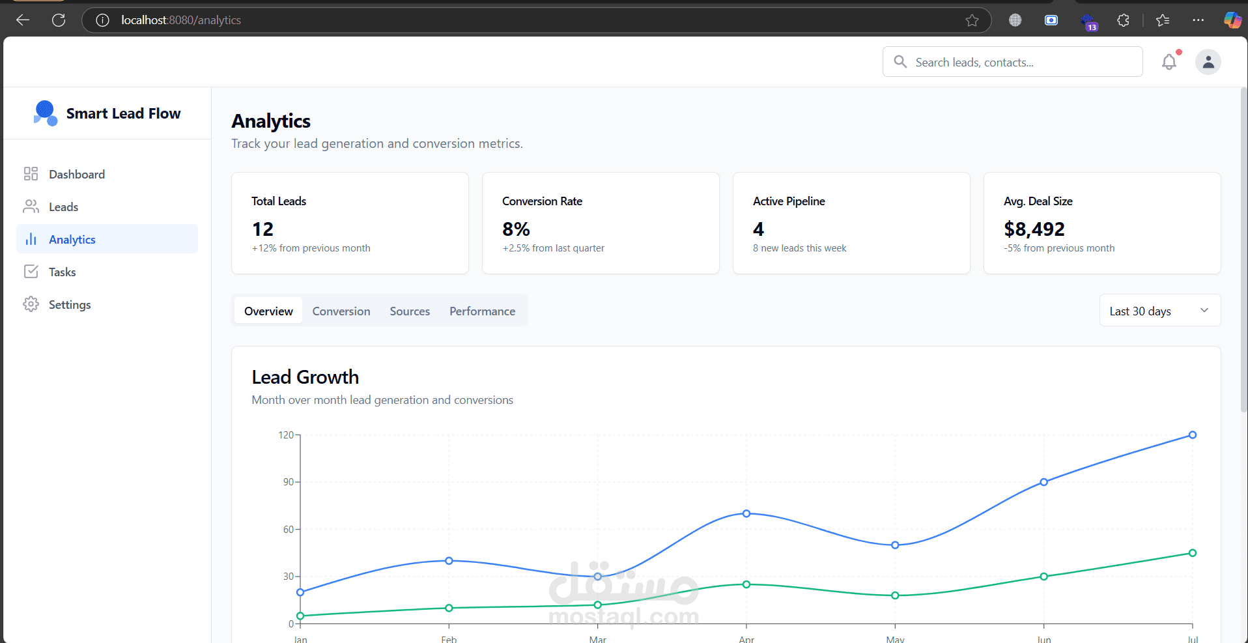This screenshot has width=1248, height=643.
Task: Click the Search leads, contacts field
Action: (1012, 62)
